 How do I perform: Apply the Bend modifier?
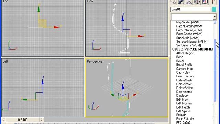click(x=180, y=57)
